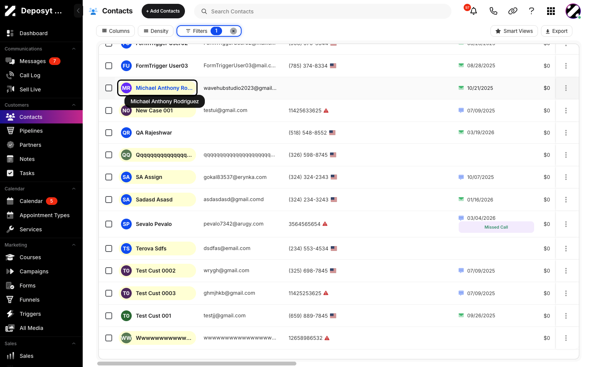Click the warning icon beside 11425633625
The image size is (590, 367).
point(326,110)
